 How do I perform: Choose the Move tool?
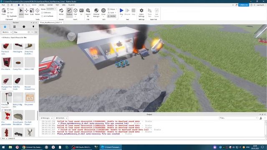tap(27, 12)
